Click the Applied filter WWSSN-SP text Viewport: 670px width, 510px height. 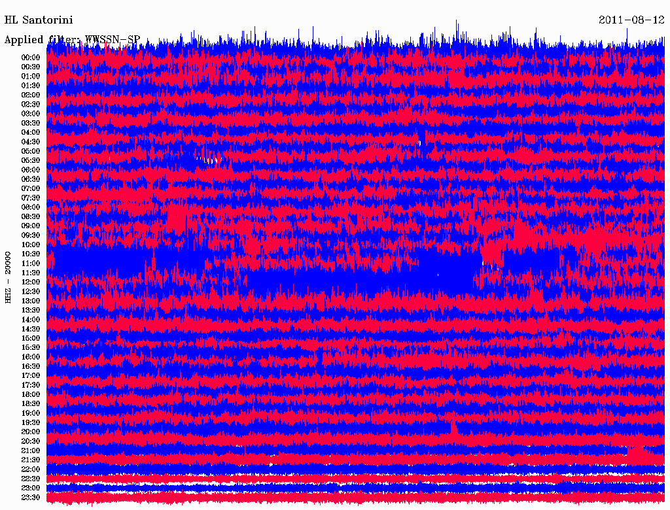[72, 40]
